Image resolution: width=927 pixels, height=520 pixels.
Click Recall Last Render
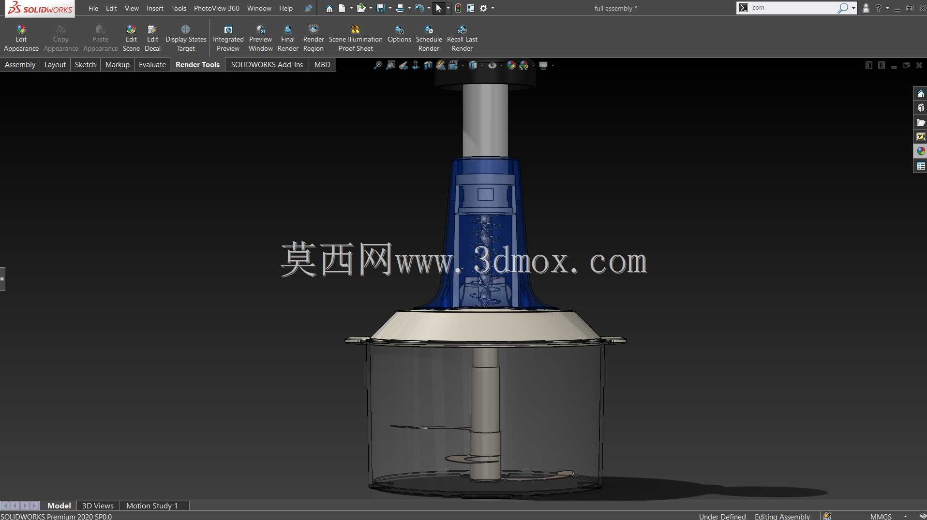pos(462,38)
